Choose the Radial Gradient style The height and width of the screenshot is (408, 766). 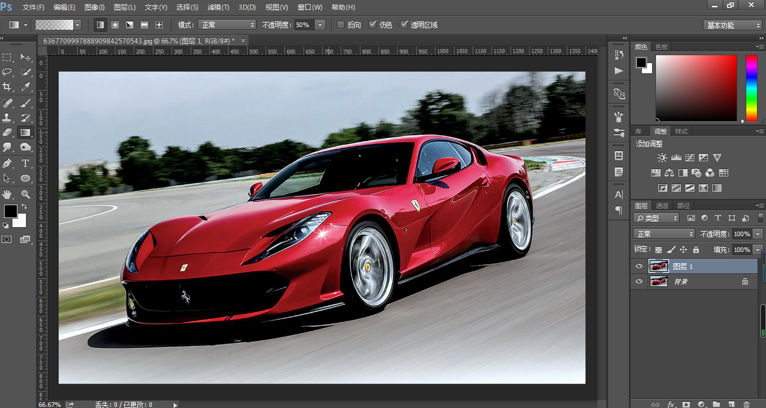[115, 25]
